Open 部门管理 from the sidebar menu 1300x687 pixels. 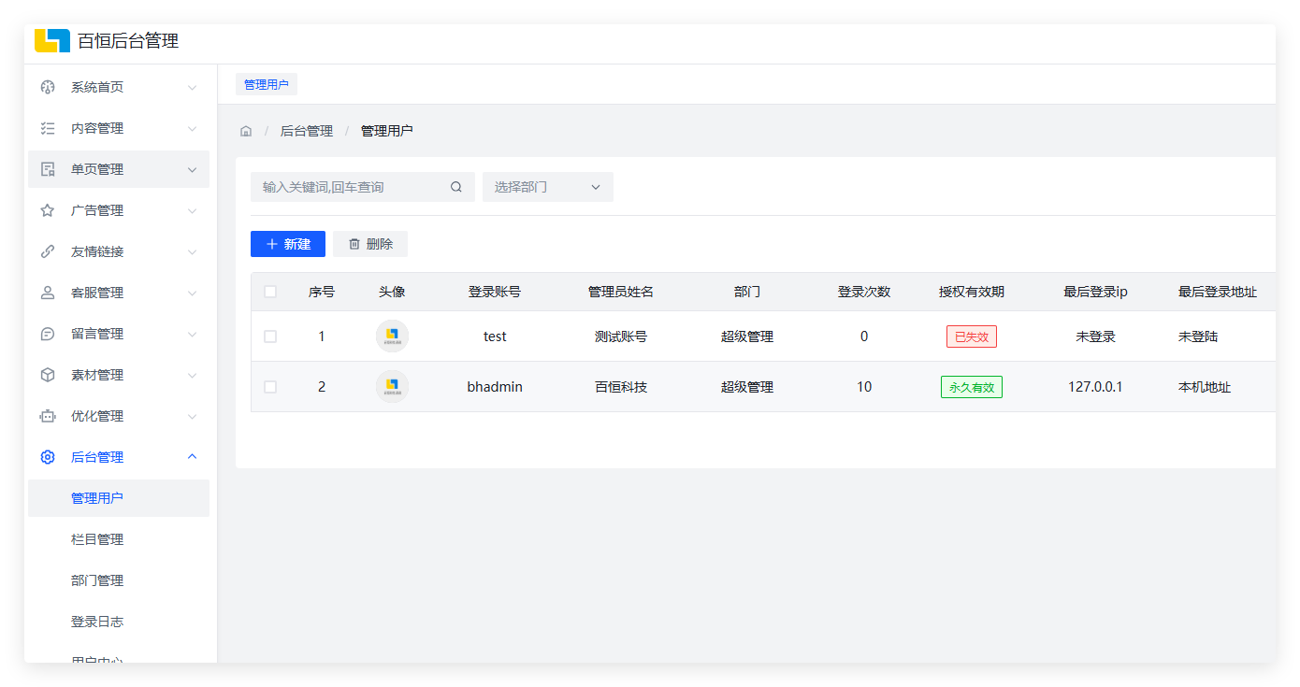(97, 580)
